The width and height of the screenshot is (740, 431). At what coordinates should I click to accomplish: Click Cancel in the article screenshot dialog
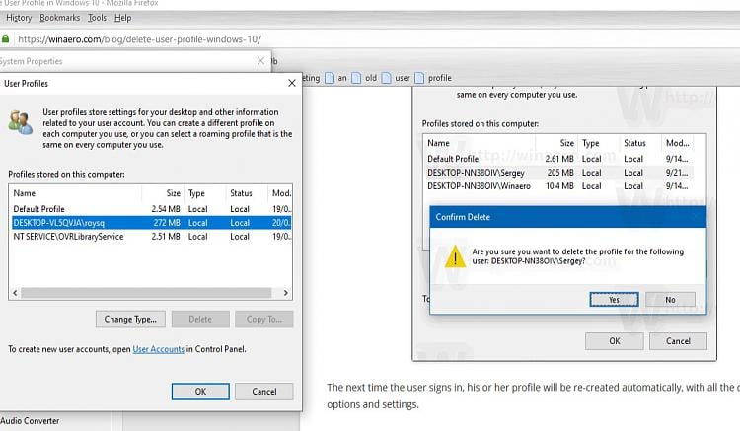(x=678, y=341)
